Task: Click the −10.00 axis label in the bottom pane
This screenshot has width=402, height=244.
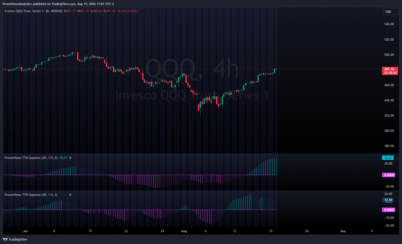Action: tap(389, 218)
